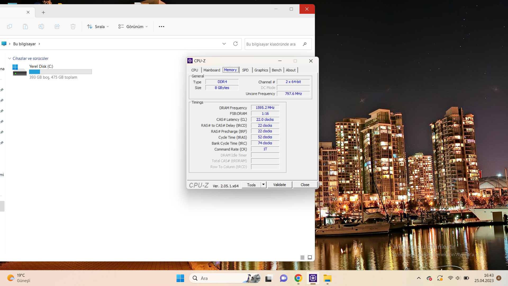Click the Share icon in toolbar

tap(57, 26)
